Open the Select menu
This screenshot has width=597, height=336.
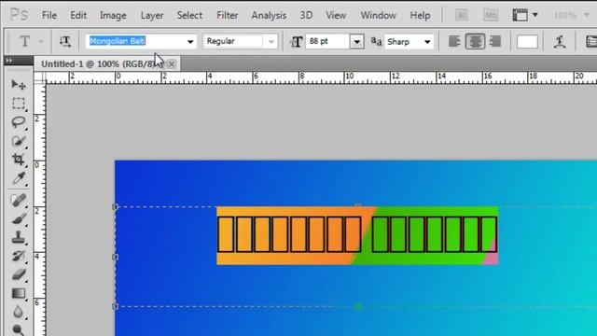pyautogui.click(x=189, y=15)
